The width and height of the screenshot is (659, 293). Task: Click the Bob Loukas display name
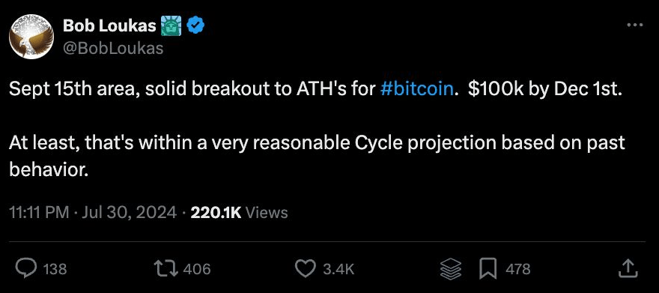[109, 26]
